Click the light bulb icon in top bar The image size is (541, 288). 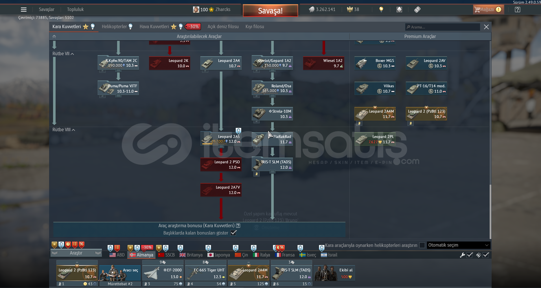click(381, 10)
